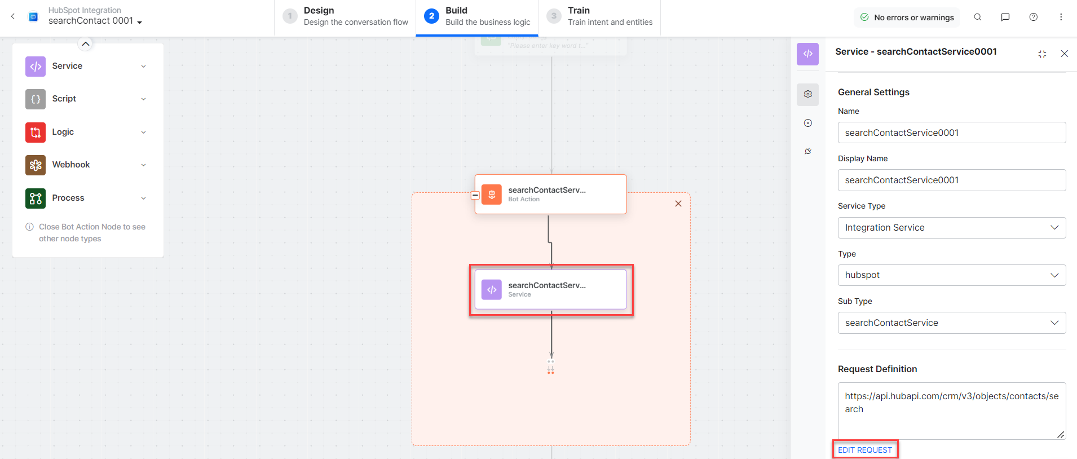Open the Sub Type searchContactService dropdown
1077x459 pixels.
(x=951, y=323)
